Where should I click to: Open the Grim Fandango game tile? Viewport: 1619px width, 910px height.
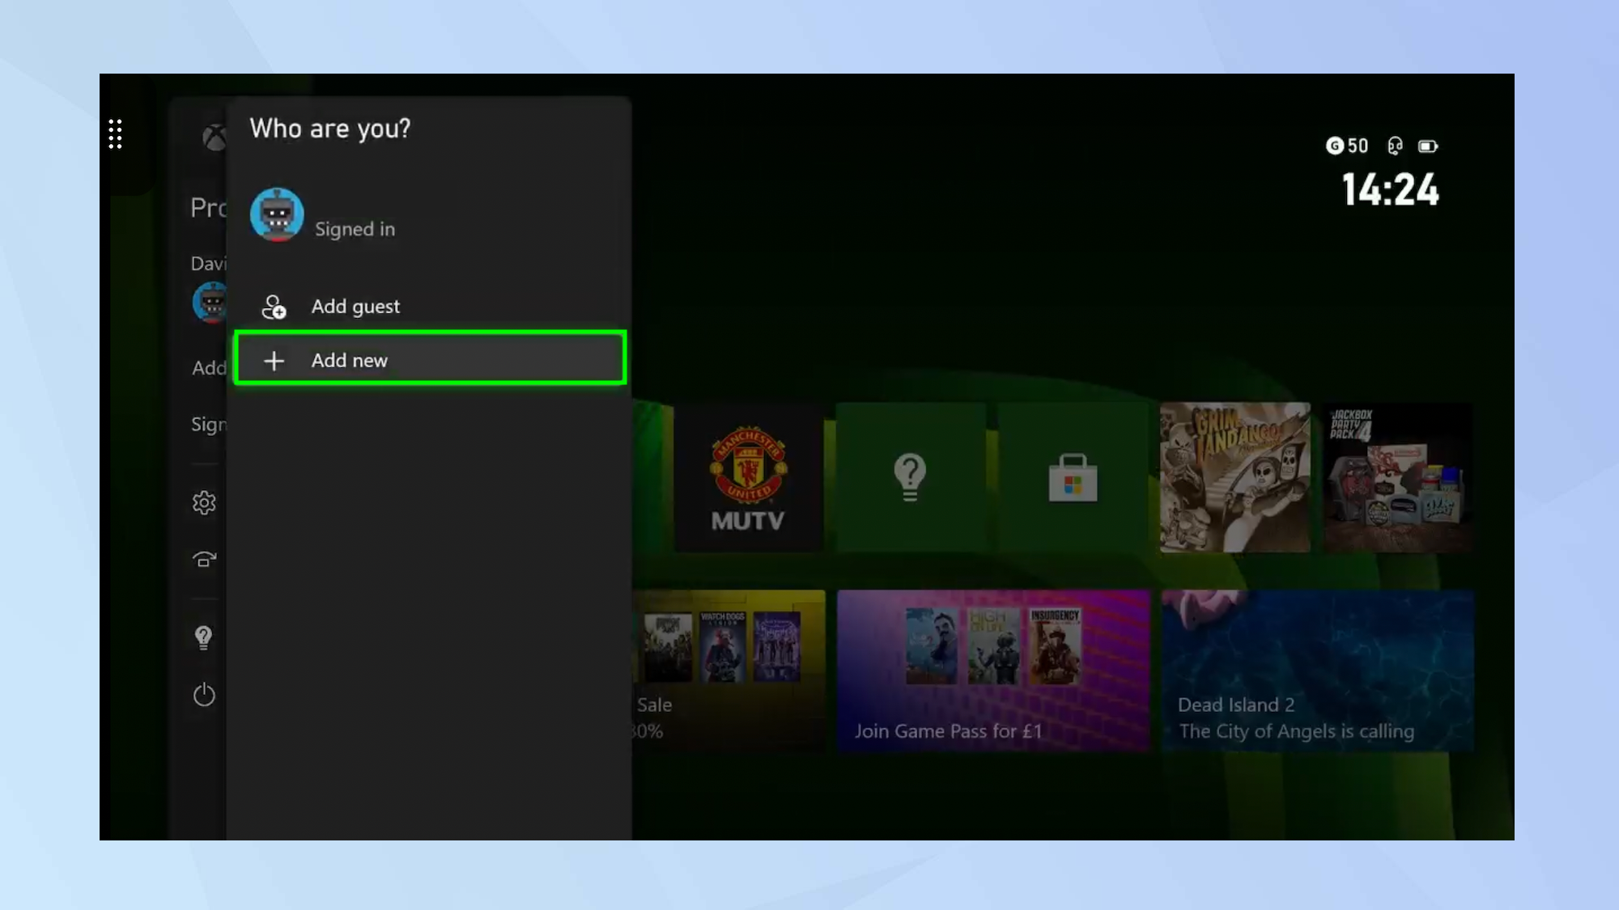point(1234,476)
